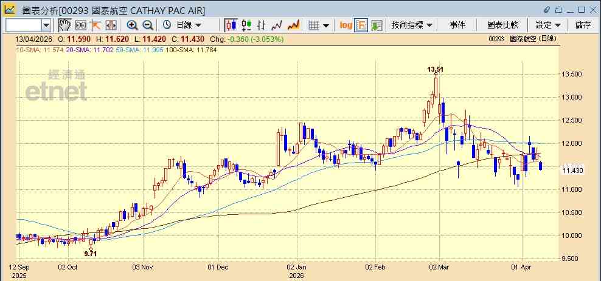Open 圖表比較 chart comparison

pyautogui.click(x=502, y=25)
